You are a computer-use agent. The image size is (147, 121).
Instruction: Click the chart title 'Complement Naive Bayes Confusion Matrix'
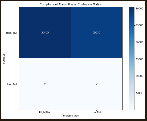pos(71,5)
